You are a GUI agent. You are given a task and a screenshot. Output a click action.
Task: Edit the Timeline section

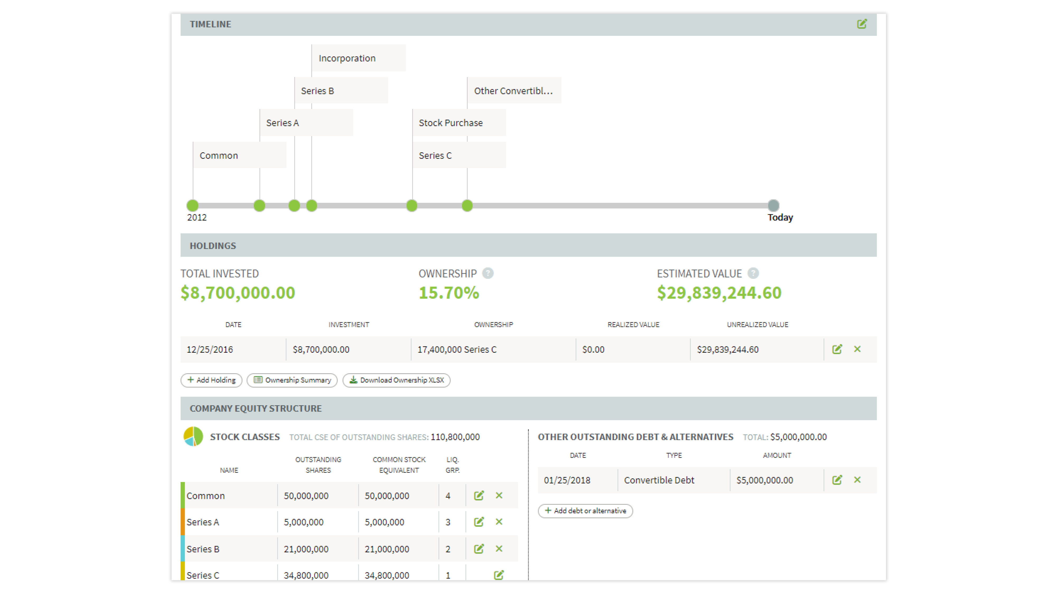[x=862, y=24]
